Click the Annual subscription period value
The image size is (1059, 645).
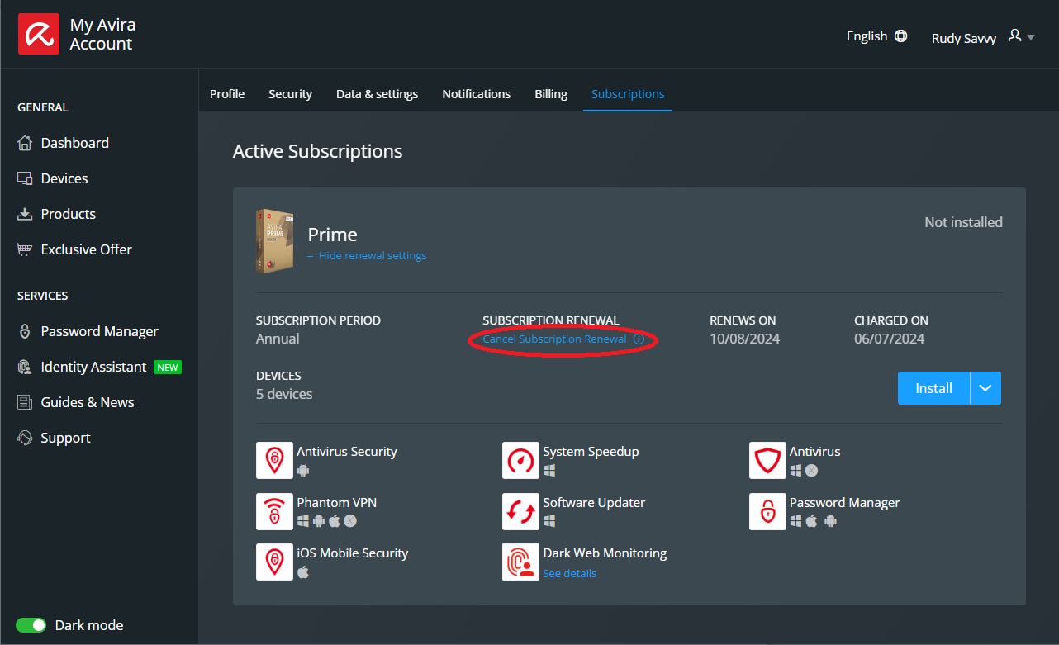click(278, 339)
